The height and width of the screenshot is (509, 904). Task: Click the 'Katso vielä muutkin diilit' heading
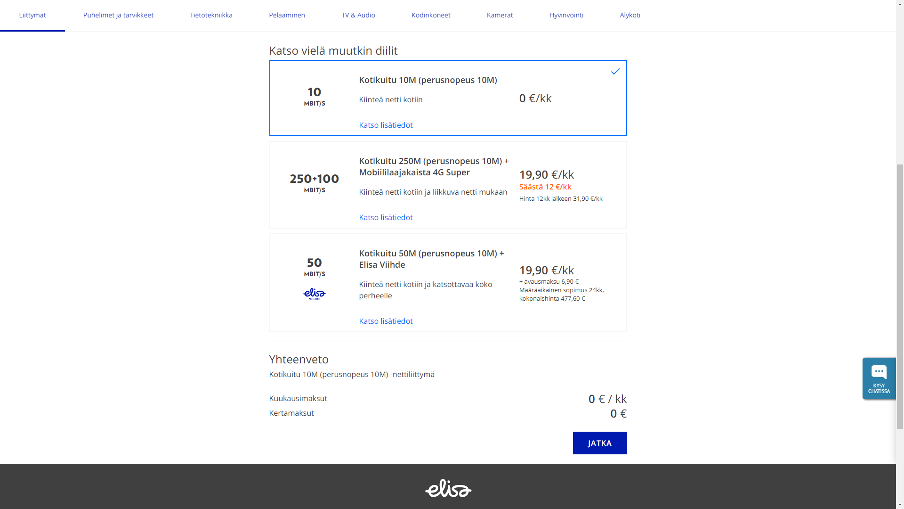[x=333, y=50]
